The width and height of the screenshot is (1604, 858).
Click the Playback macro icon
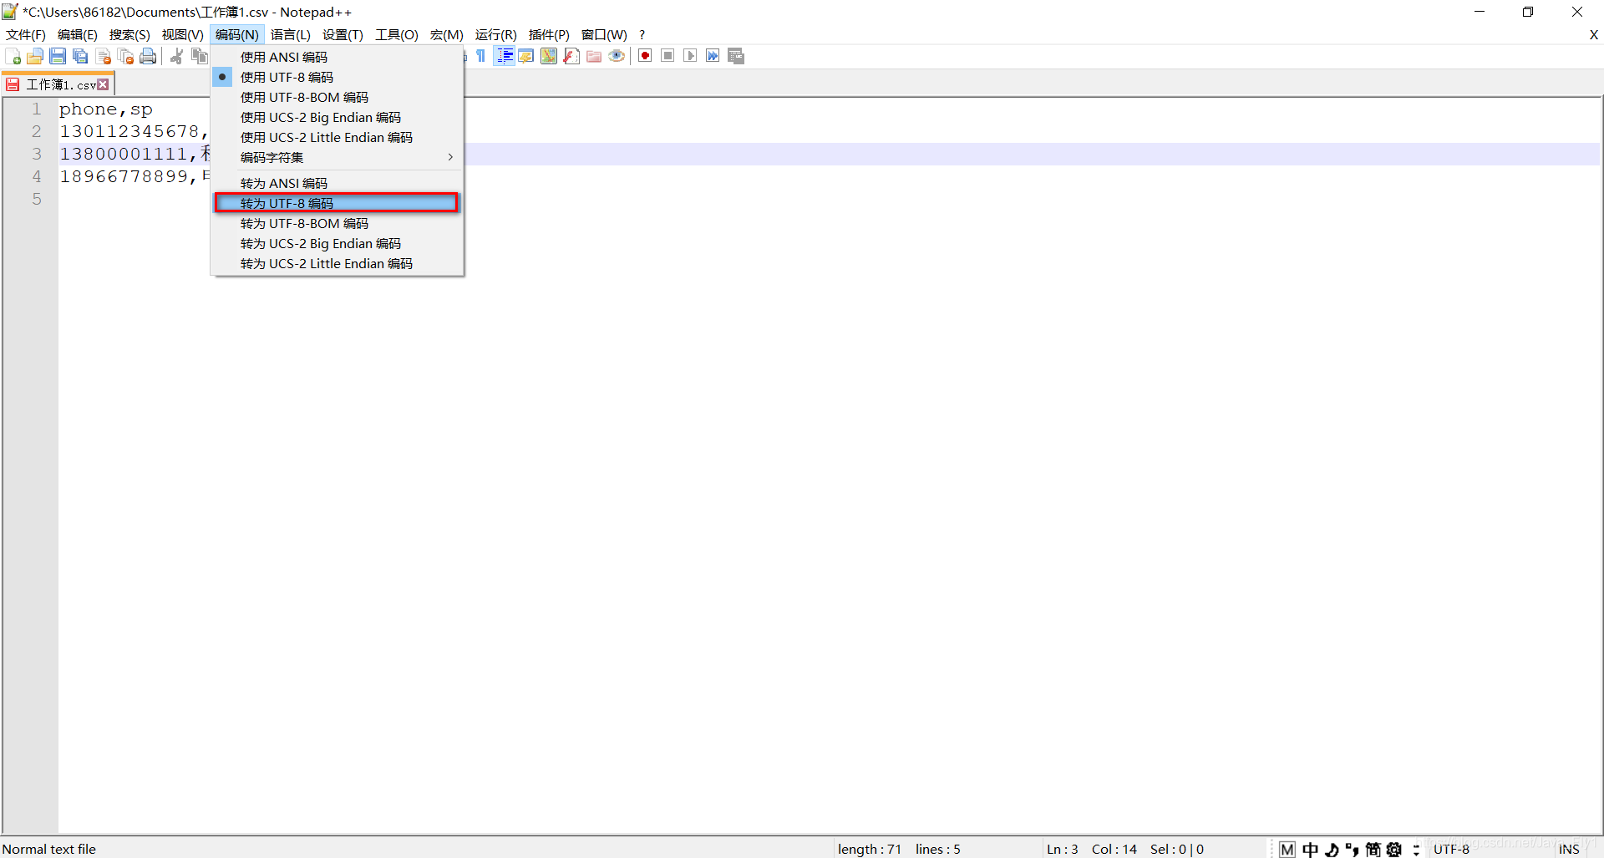click(690, 56)
